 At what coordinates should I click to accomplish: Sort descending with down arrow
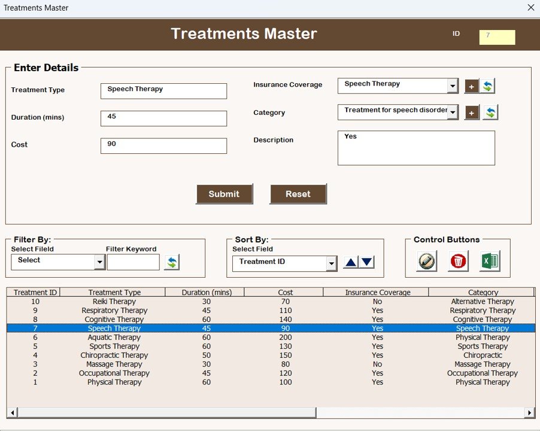[367, 262]
